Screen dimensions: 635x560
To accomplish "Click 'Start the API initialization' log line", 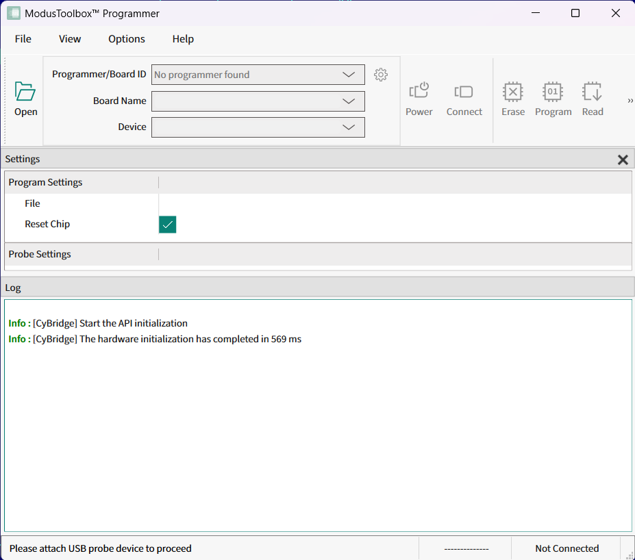I will tap(98, 323).
